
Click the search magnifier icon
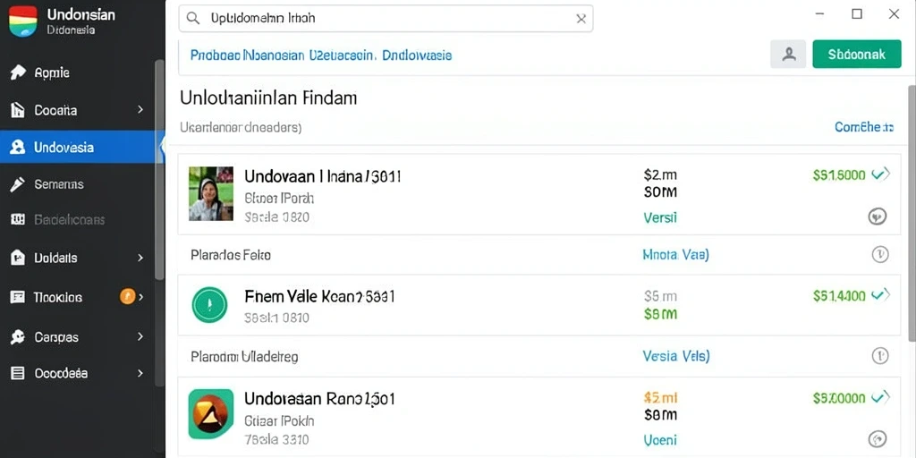coord(193,18)
